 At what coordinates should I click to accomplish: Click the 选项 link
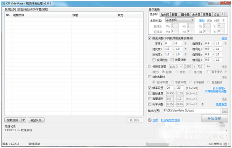click(x=155, y=120)
